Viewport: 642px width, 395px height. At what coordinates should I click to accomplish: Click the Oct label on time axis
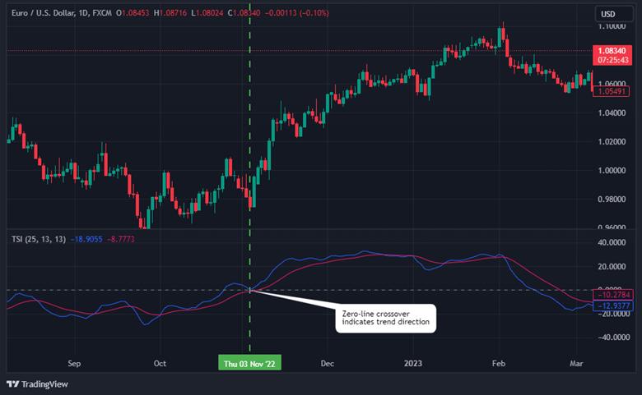click(x=160, y=363)
